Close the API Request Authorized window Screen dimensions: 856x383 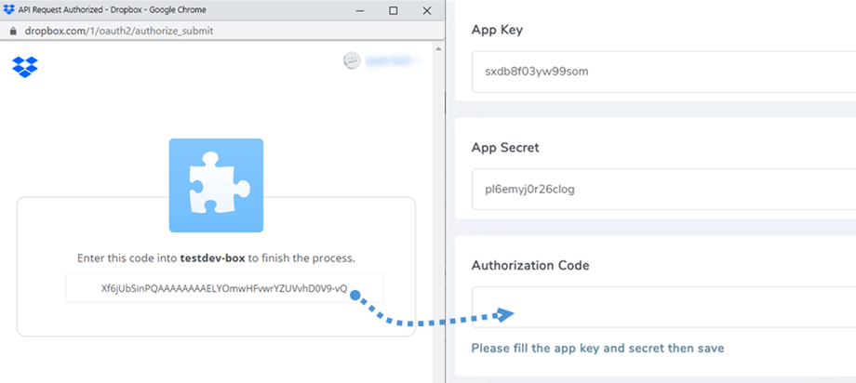click(x=426, y=10)
